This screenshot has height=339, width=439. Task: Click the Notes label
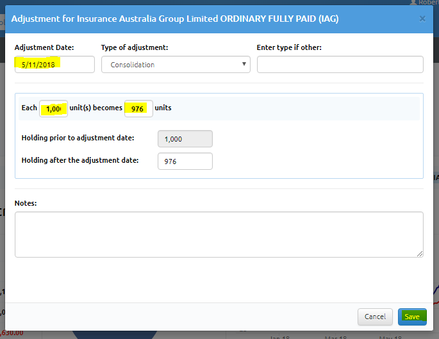pyautogui.click(x=26, y=203)
